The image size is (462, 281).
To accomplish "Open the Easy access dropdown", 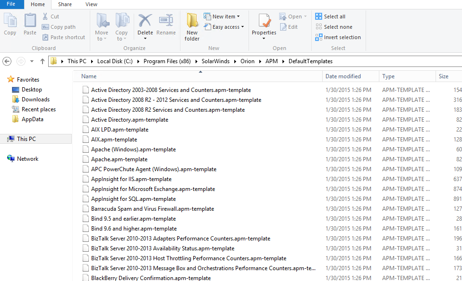I will [224, 27].
